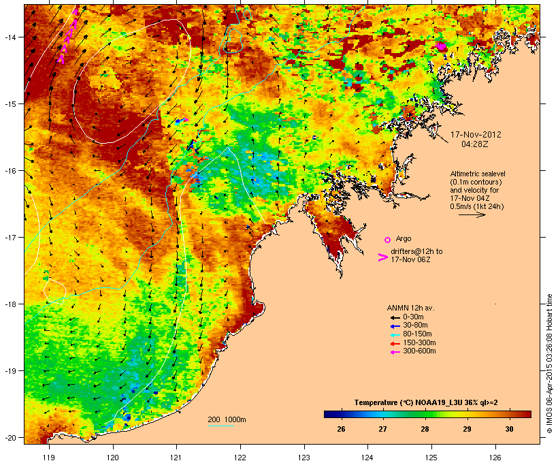Image resolution: width=558 pixels, height=463 pixels.
Task: Click the longitude label 123
Action: coord(304,458)
